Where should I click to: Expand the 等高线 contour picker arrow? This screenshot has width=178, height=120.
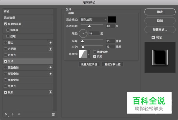[x=89, y=54]
